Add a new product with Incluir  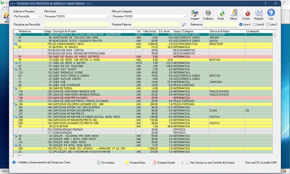pos(221,14)
